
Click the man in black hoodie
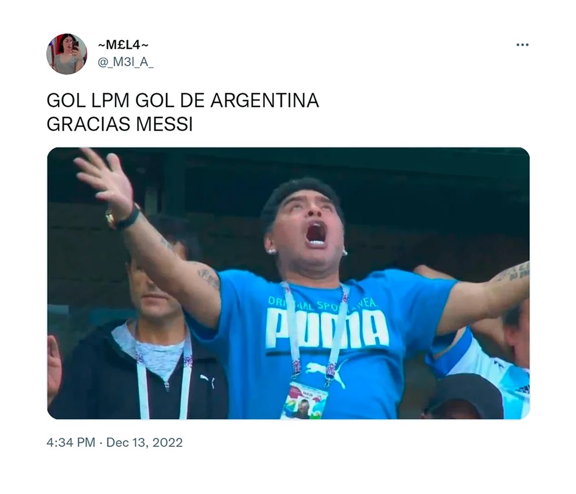pos(139,331)
